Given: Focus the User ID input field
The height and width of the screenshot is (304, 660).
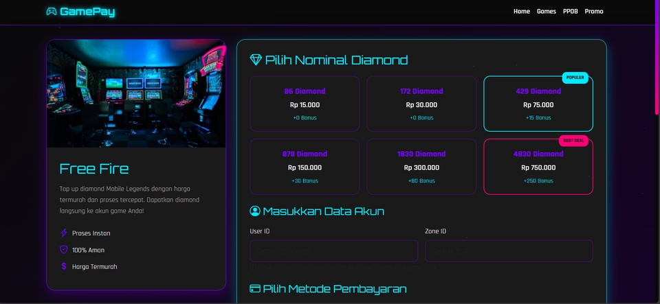Looking at the screenshot, I should pyautogui.click(x=334, y=251).
